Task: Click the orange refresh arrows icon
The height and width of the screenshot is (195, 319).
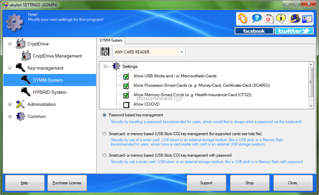Action: click(243, 18)
